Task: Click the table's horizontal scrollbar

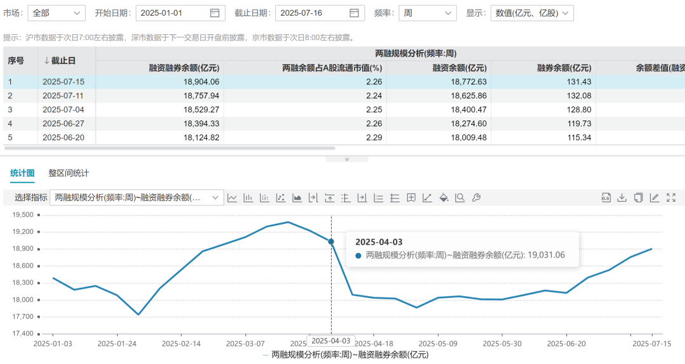Action: tap(169, 148)
